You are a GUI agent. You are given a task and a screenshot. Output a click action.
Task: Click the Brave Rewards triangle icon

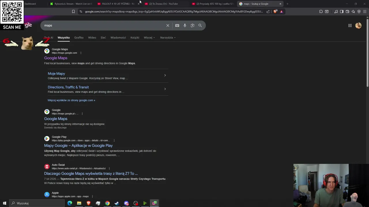point(281,11)
